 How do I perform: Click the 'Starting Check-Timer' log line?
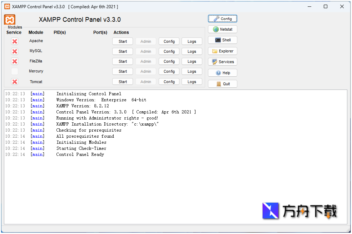81,148
